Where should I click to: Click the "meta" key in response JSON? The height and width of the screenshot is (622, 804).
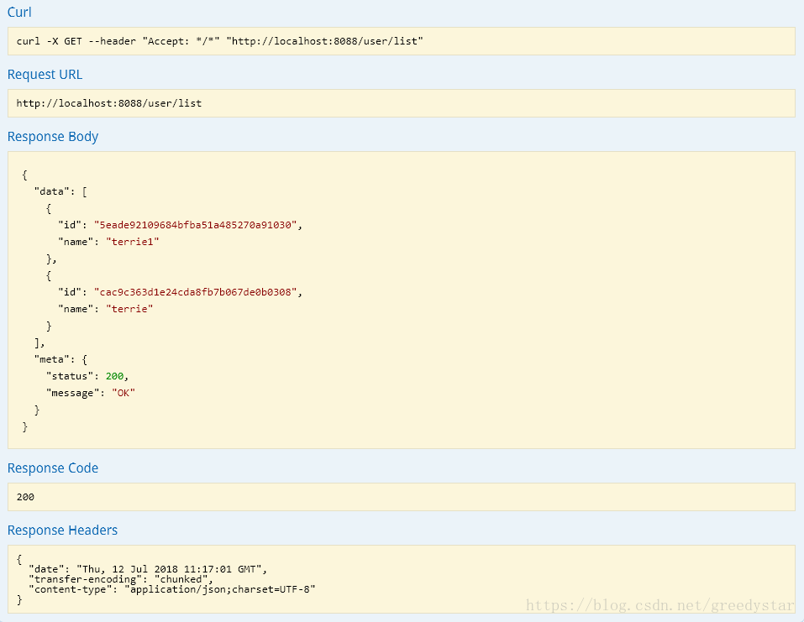coord(51,359)
